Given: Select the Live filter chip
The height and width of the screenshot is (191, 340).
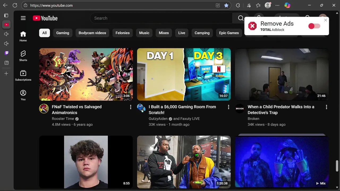Looking at the screenshot, I should (182, 33).
